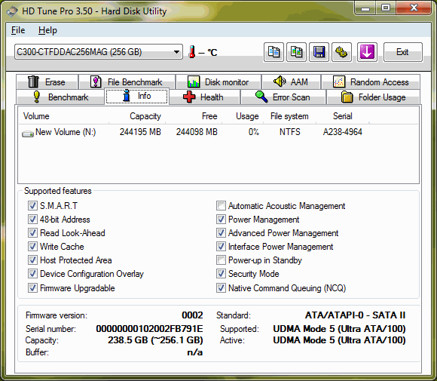Toggle the Power-up in Standby checkbox
This screenshot has height=381, width=437.
click(x=221, y=260)
